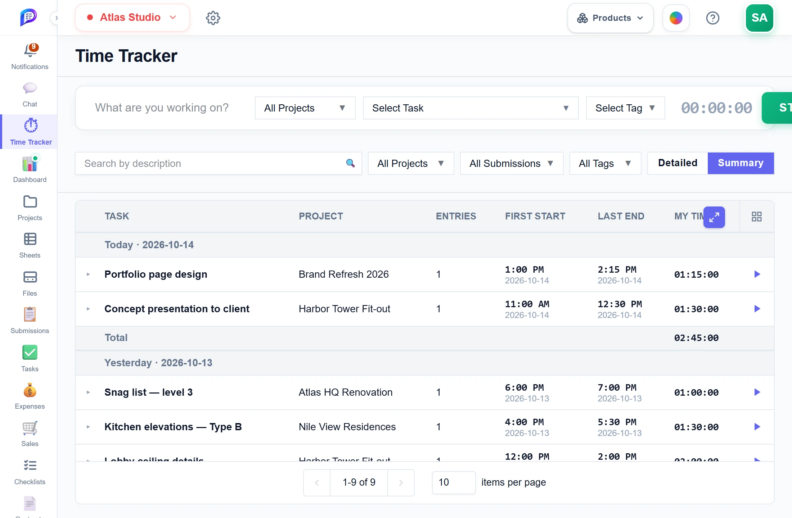
Task: Start timer for Kitchen elevations — Type B
Action: (x=757, y=427)
